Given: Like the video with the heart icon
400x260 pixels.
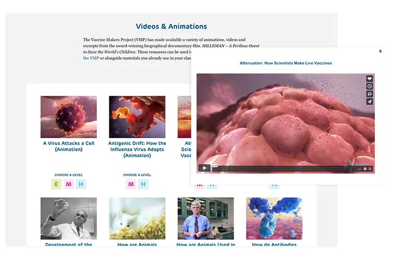Looking at the screenshot, I should [369, 79].
